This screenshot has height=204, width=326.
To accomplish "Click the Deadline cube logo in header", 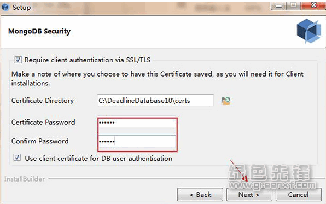I will [x=308, y=31].
